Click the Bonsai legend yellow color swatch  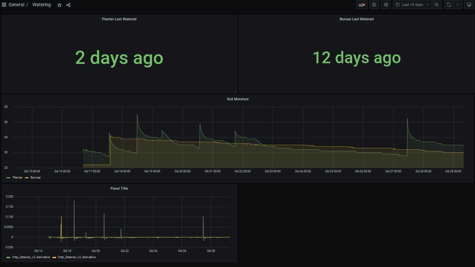click(x=27, y=178)
